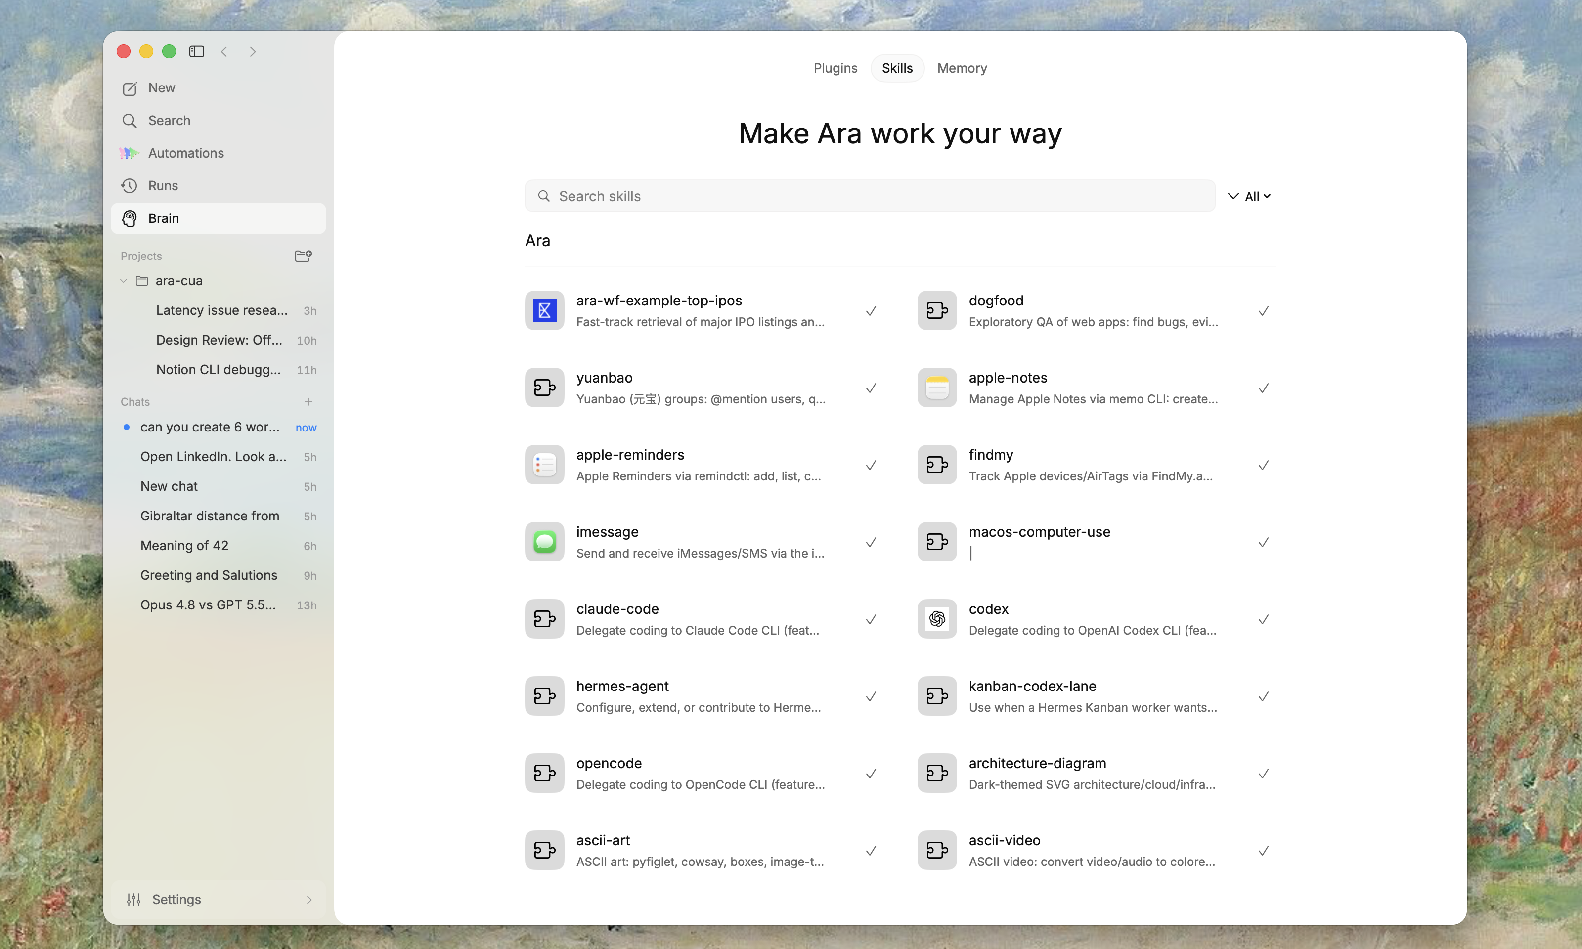Go back with the left arrow
1582x949 pixels.
point(224,52)
